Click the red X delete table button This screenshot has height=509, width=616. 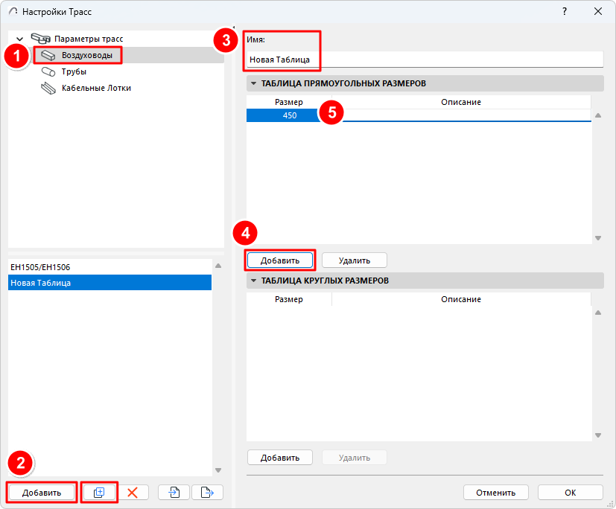[133, 492]
